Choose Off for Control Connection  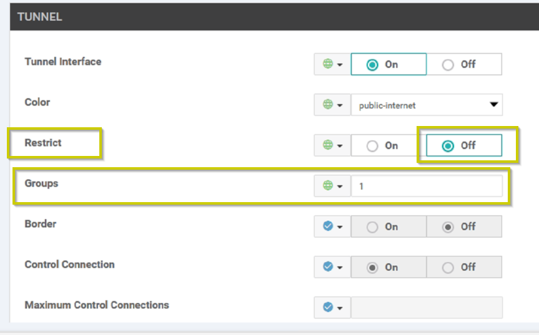464,267
